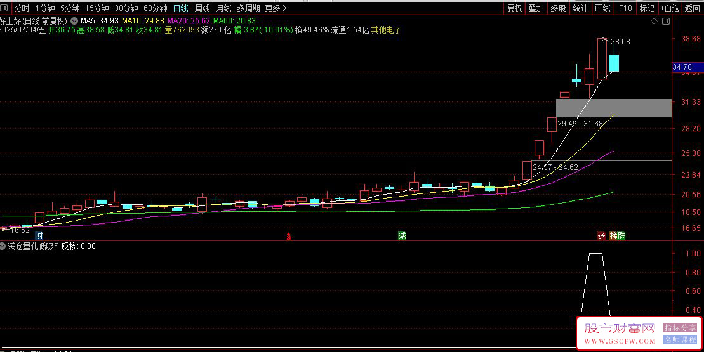Click the gray 29.49 - 31.68 gap zone
The width and height of the screenshot is (704, 352).
click(x=614, y=108)
